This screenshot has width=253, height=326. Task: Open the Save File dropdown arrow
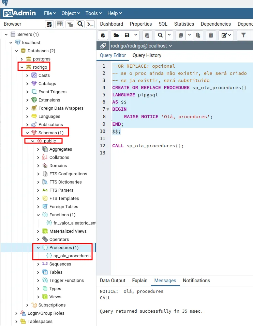pos(136,35)
